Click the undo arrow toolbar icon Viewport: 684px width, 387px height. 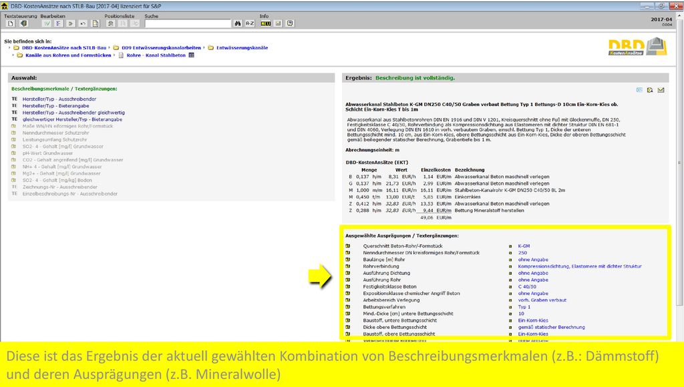tap(83, 23)
